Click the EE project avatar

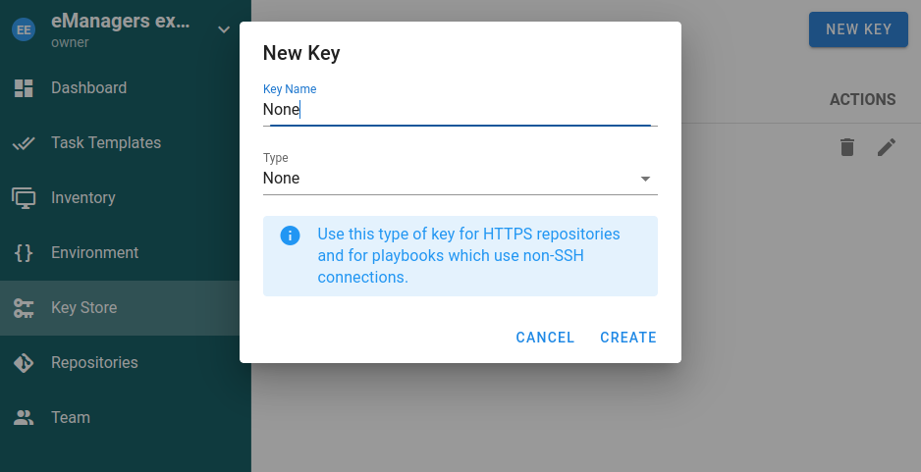pyautogui.click(x=24, y=29)
